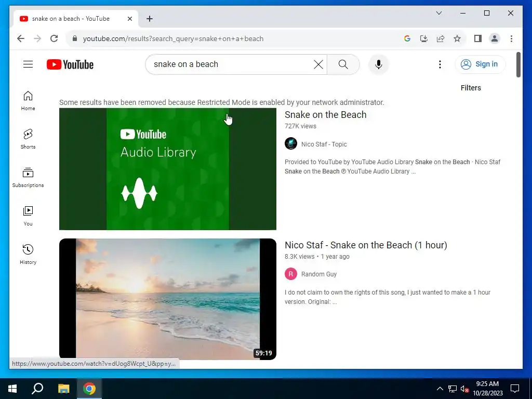Open the Chrome three-dot menu

(511, 38)
